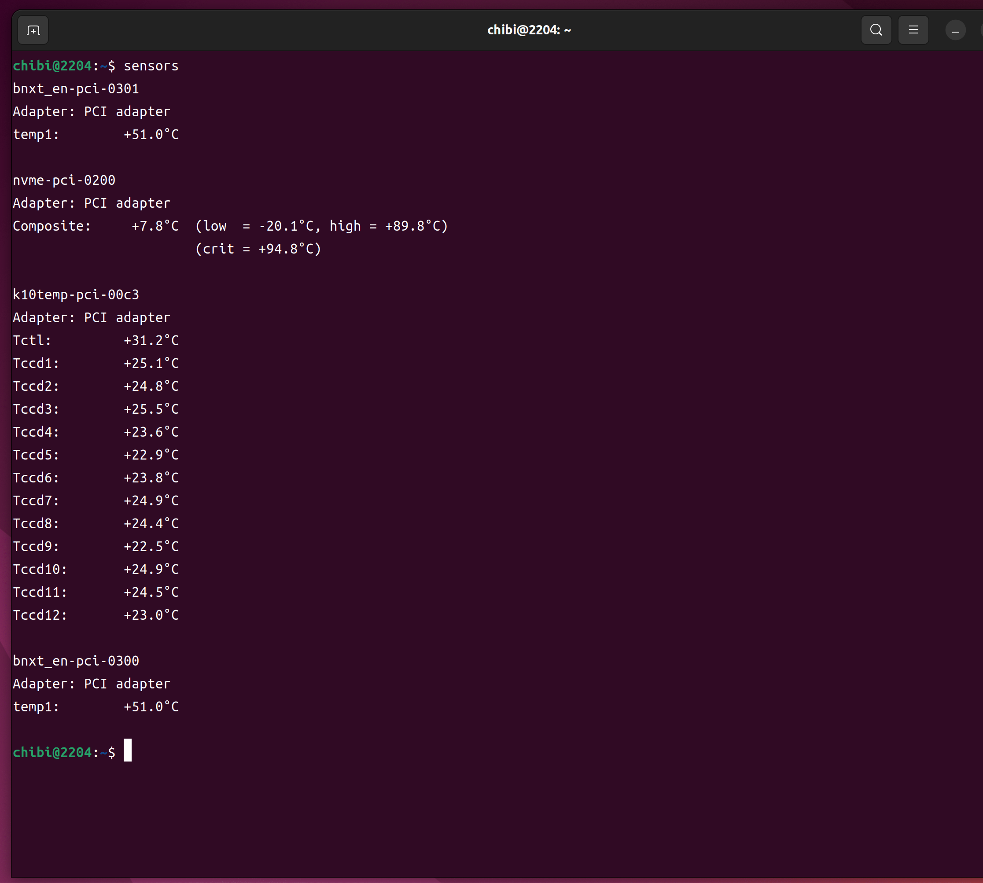Click the terminal search magnifier icon

(x=876, y=30)
